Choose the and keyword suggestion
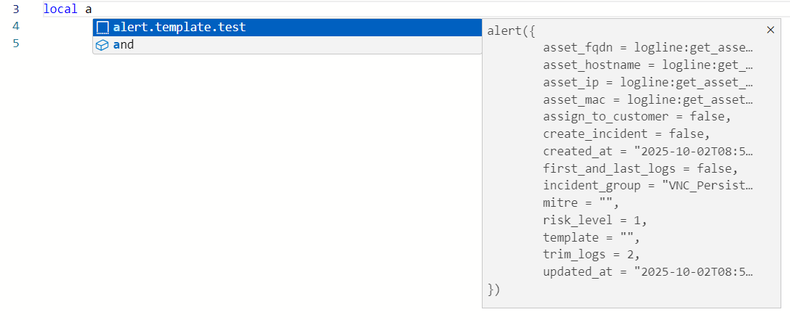 pyautogui.click(x=124, y=45)
